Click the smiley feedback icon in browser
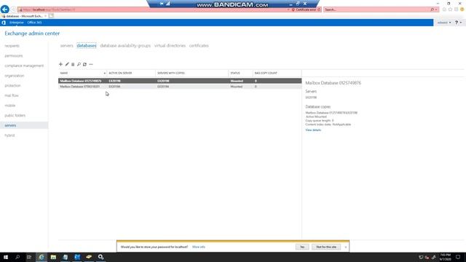 point(462,9)
